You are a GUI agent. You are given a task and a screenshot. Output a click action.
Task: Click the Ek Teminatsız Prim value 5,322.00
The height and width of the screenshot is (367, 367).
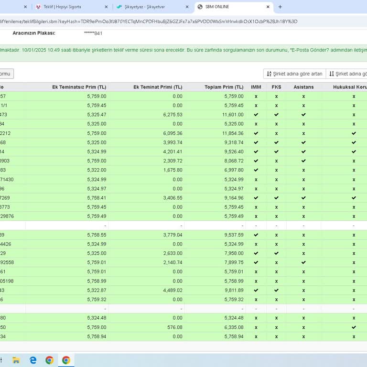(97, 170)
